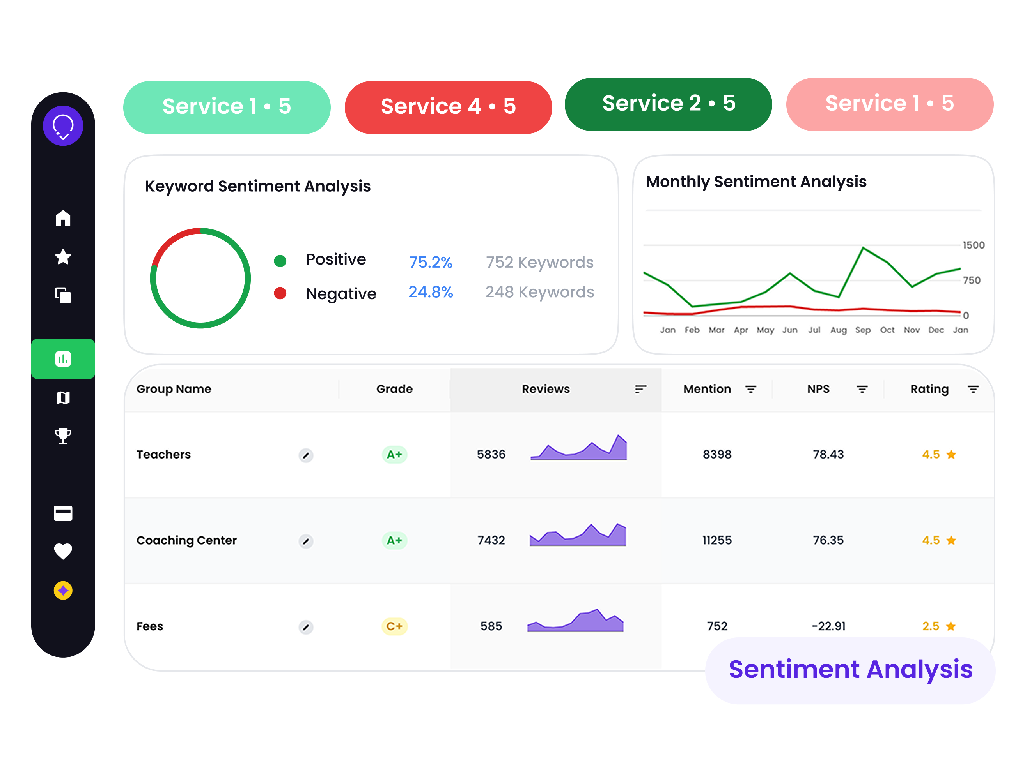Click the 78.43 NPS value

click(x=828, y=454)
